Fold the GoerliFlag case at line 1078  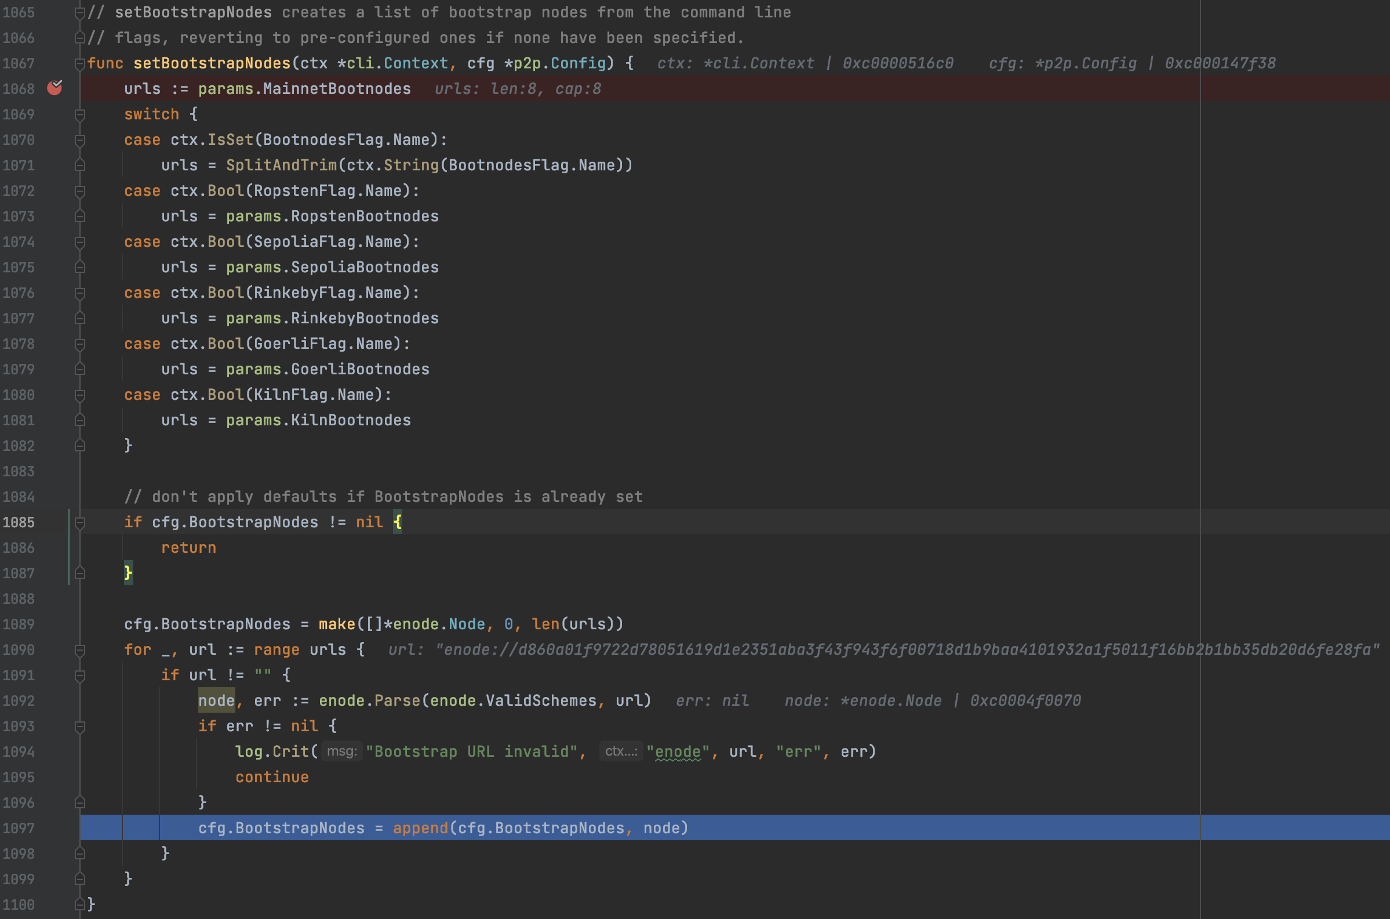[81, 344]
